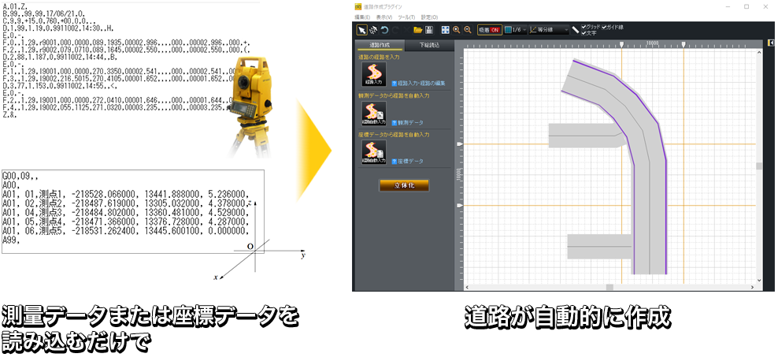
Task: Minimize the 道路作成プラグイン window
Action: (x=728, y=7)
